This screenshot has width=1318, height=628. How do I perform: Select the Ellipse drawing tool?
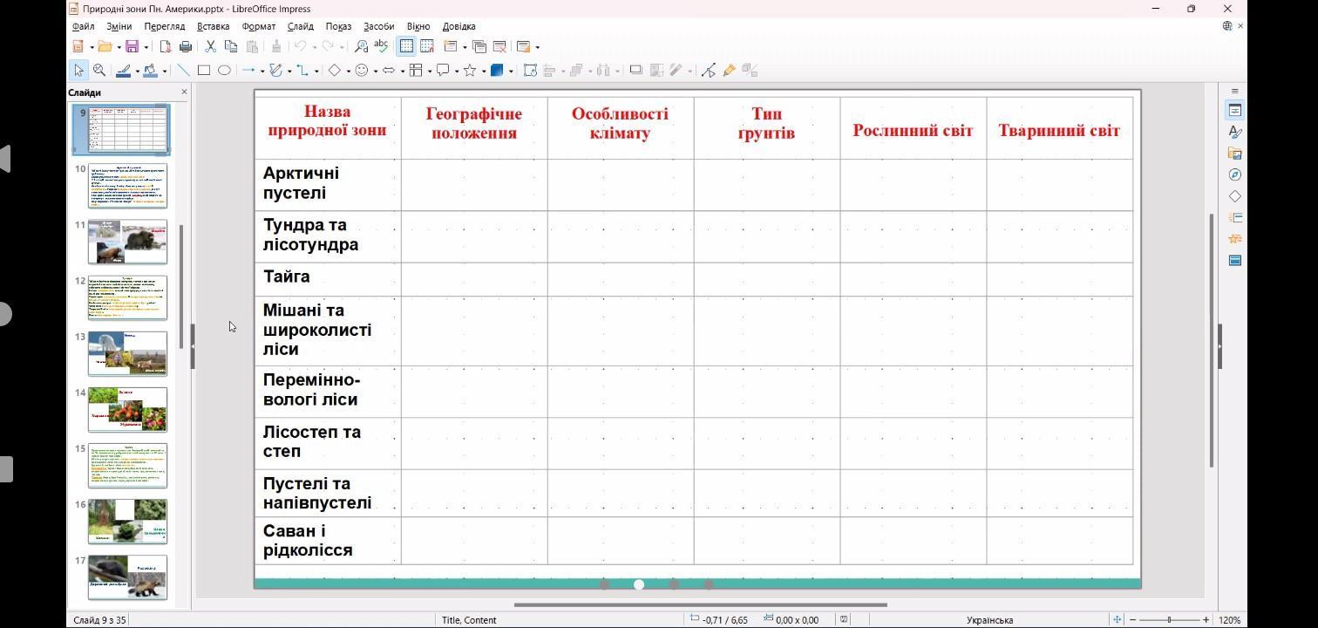pyautogui.click(x=224, y=71)
